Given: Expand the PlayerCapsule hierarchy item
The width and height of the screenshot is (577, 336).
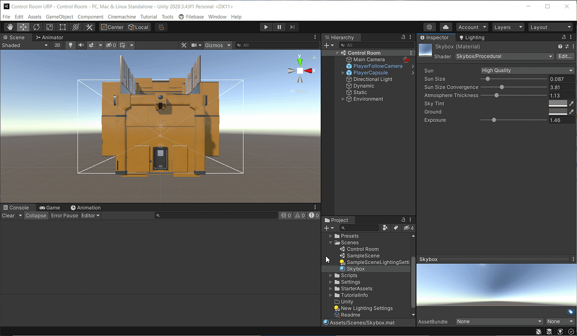Looking at the screenshot, I should pyautogui.click(x=343, y=72).
